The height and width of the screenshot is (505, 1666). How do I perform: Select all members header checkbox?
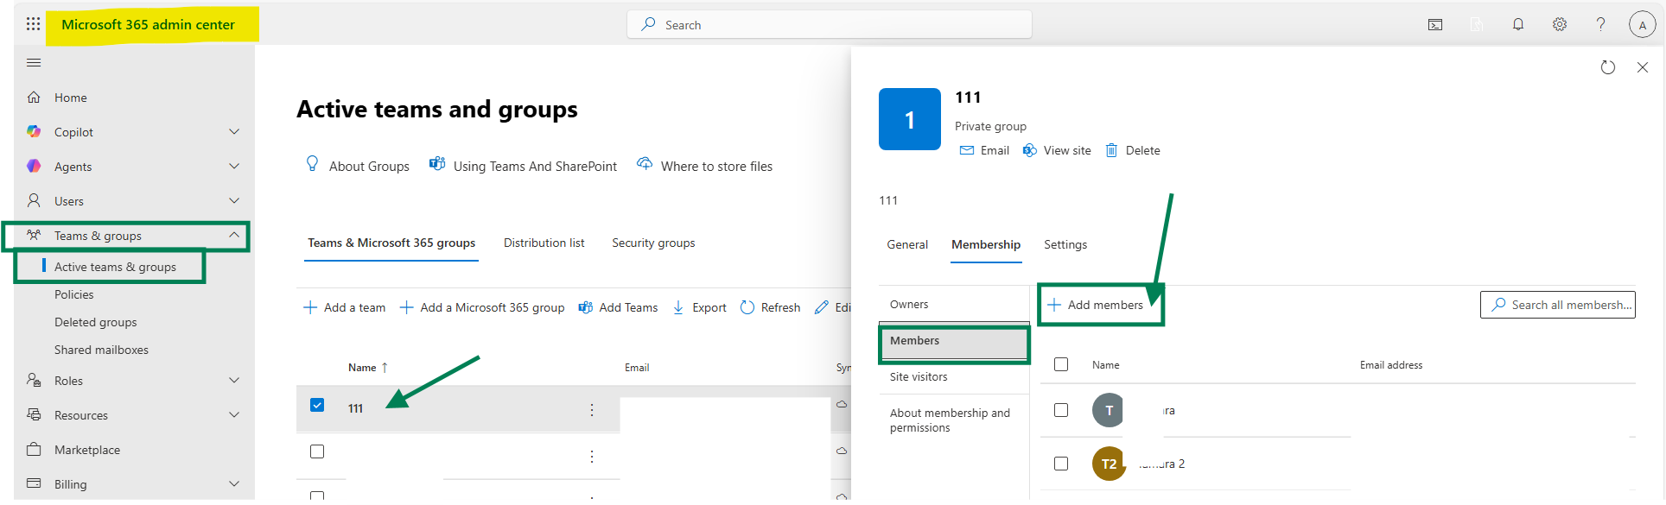(1061, 364)
